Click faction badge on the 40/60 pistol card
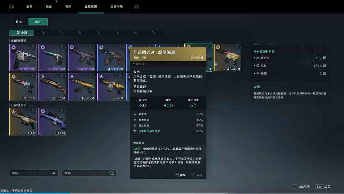Viewport: 344px width, 194px height. click(x=14, y=77)
